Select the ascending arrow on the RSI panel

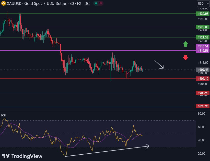coord(107,151)
